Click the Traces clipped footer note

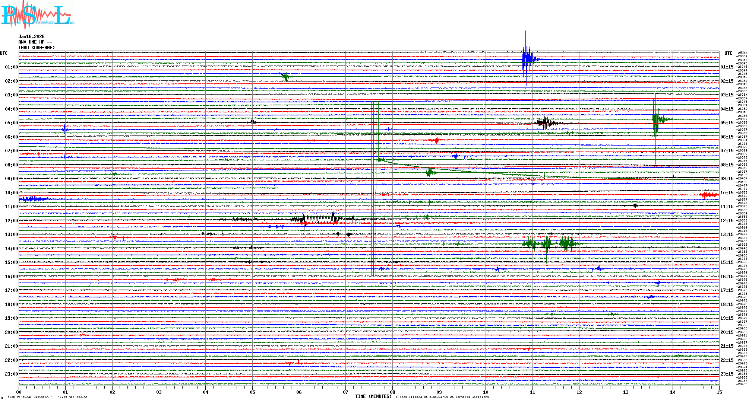(x=442, y=397)
